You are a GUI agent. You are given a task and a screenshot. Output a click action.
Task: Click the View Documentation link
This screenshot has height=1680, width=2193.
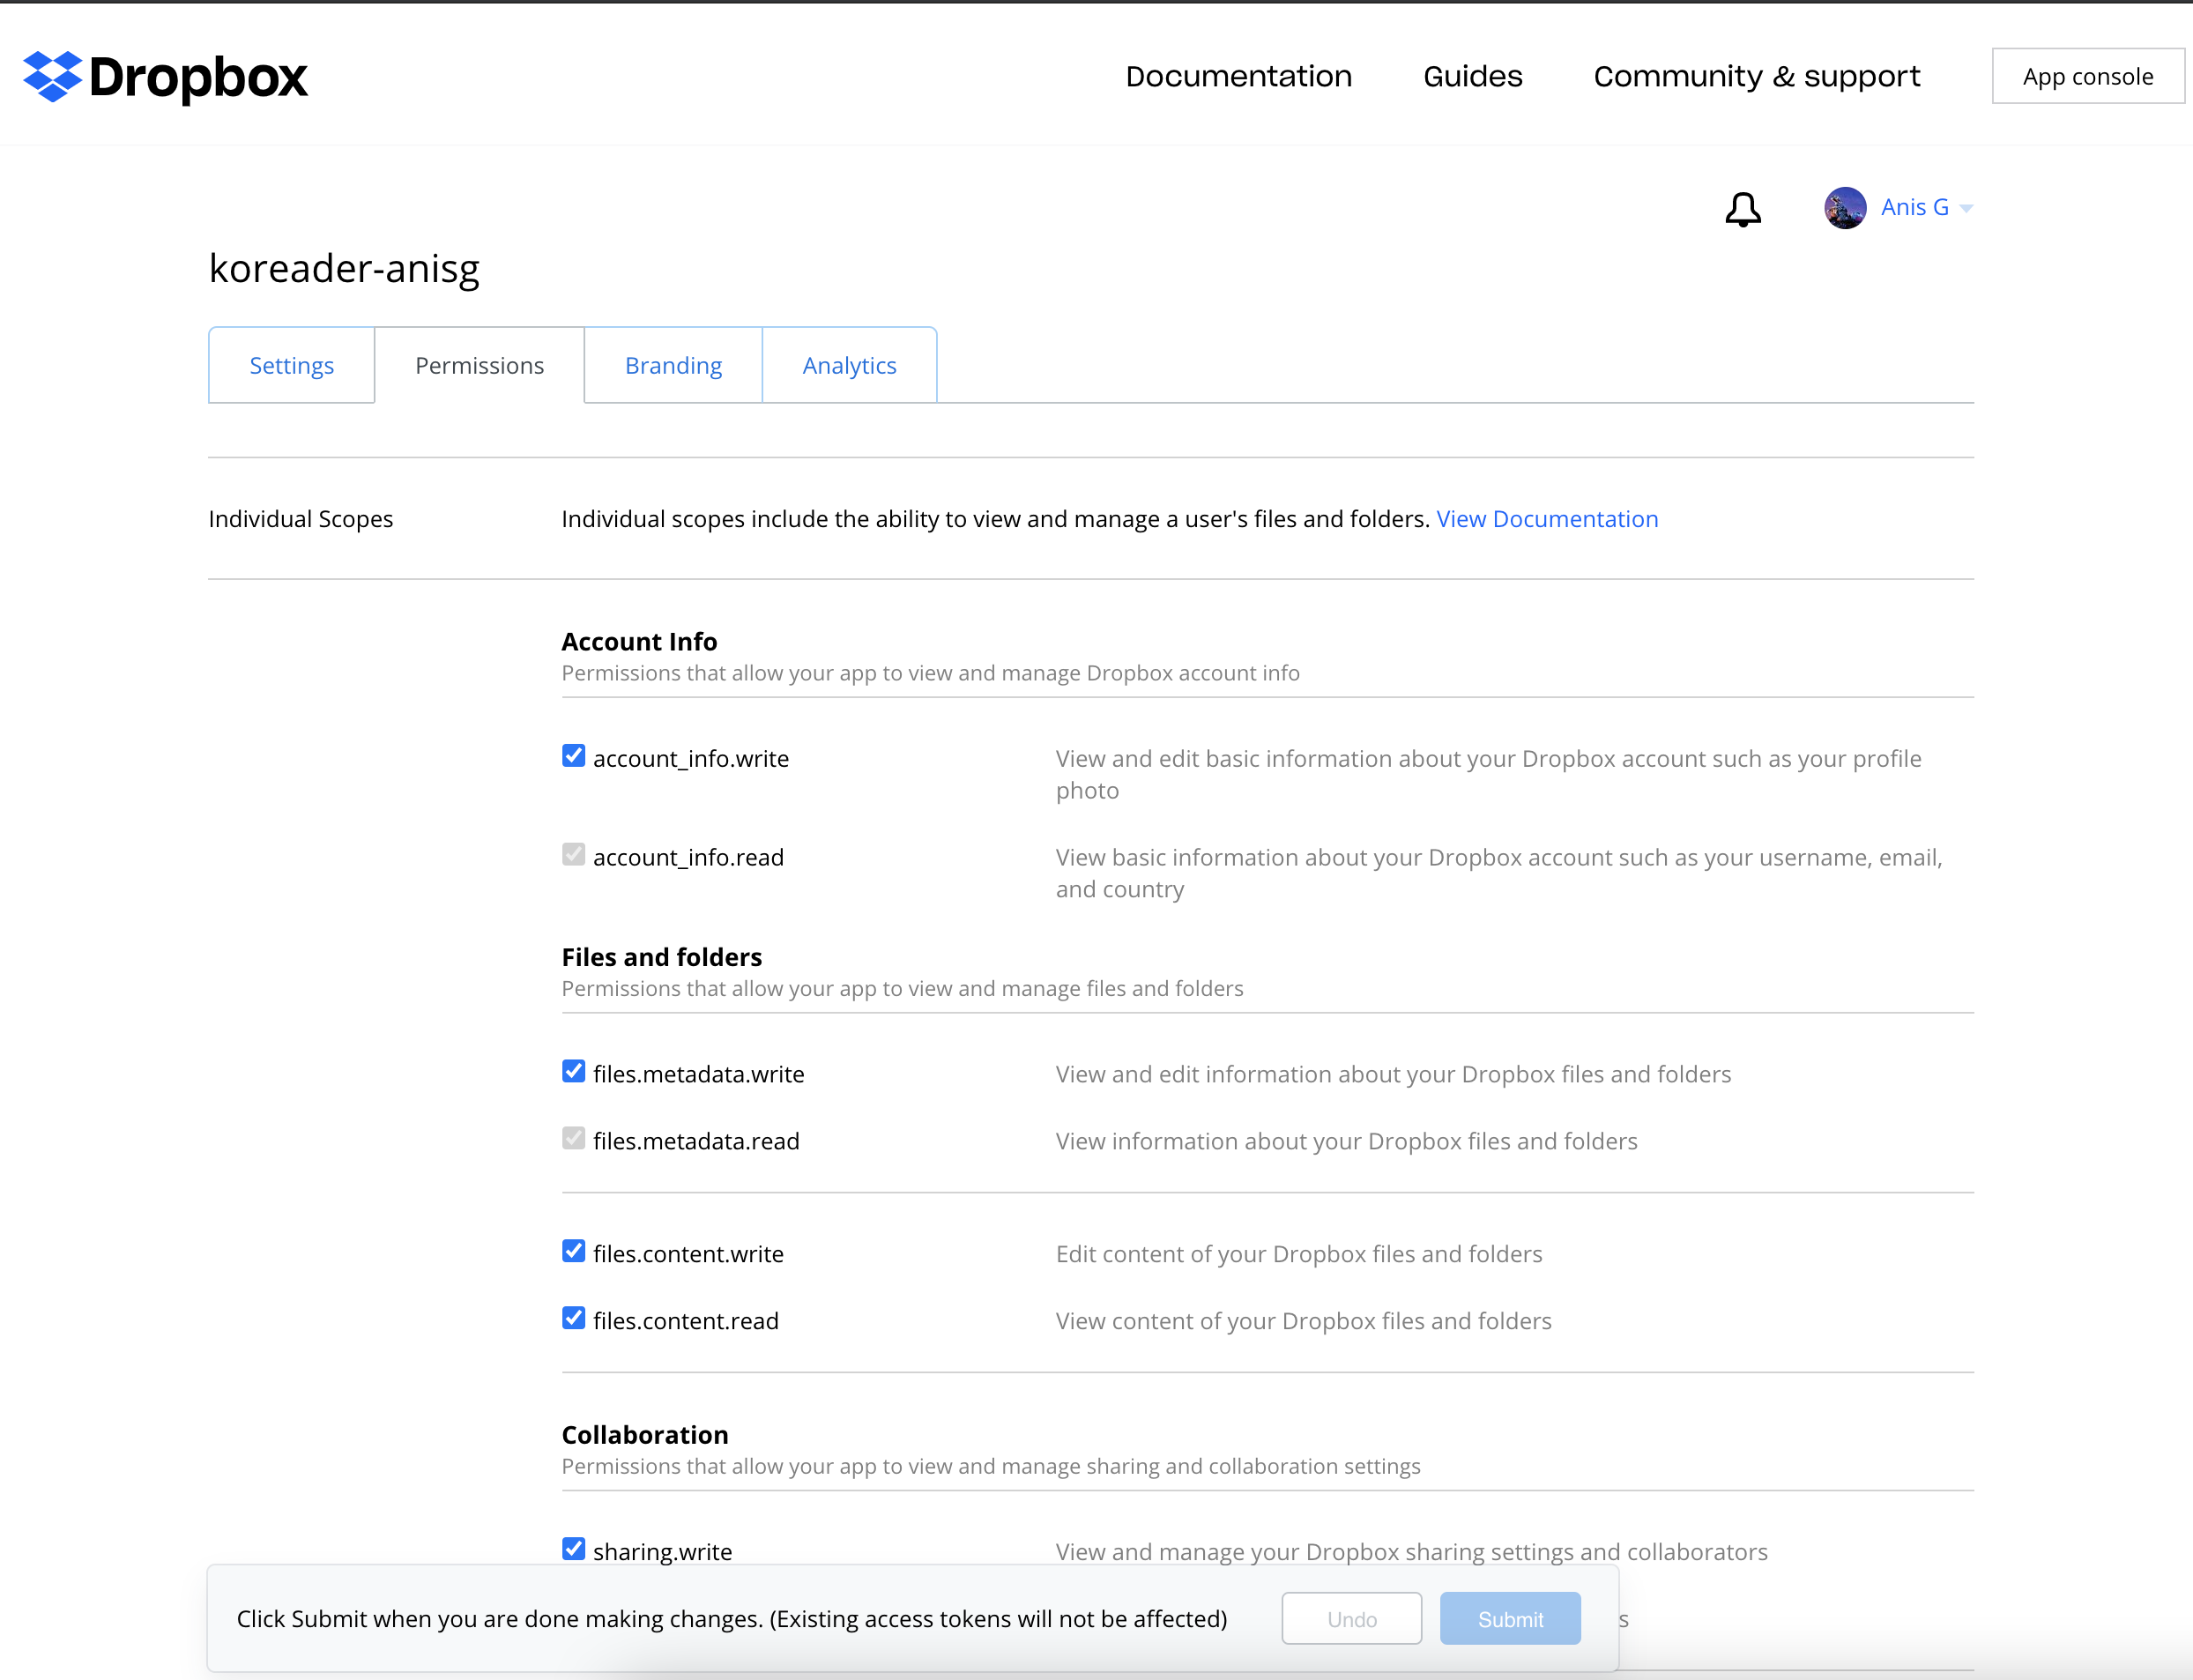1546,518
